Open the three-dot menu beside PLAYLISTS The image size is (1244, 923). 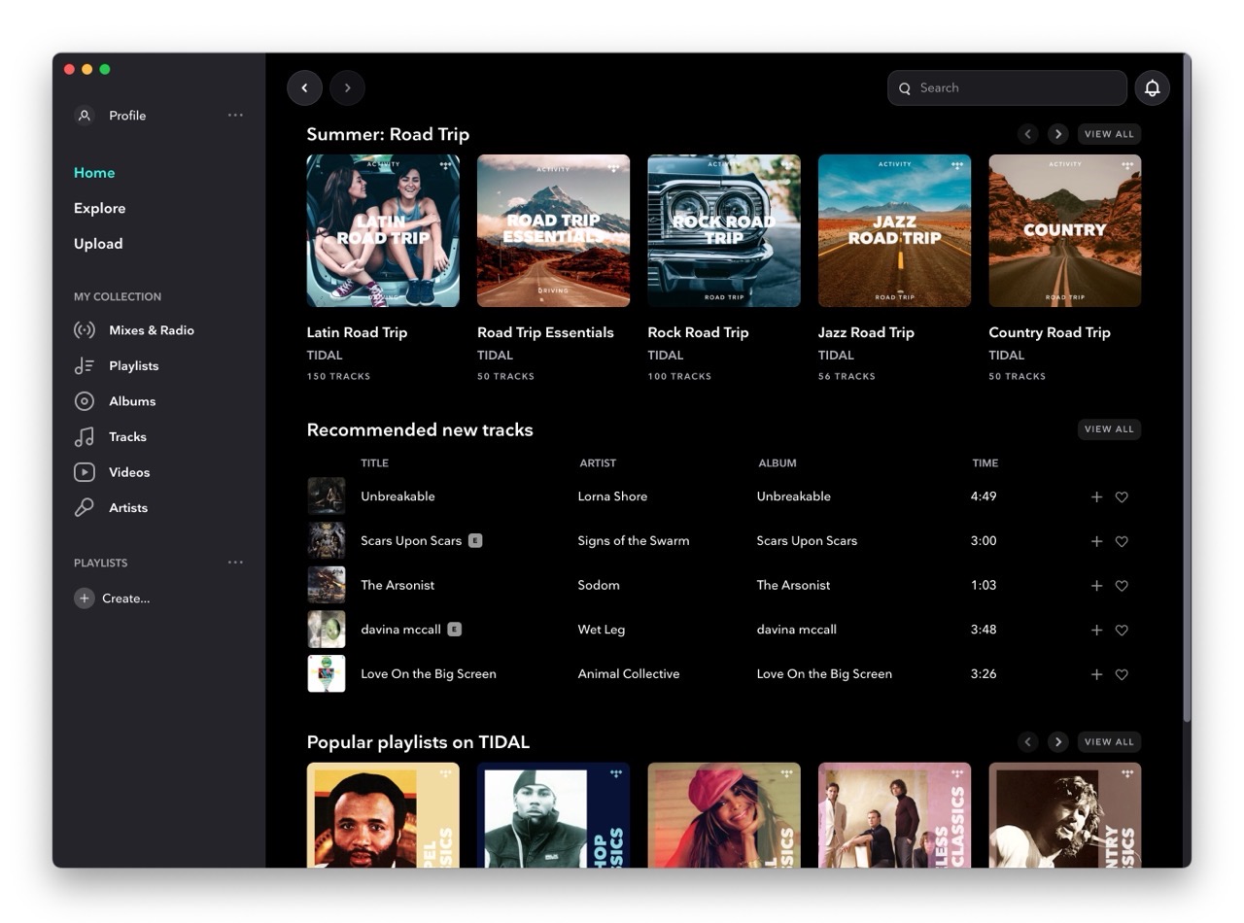click(x=235, y=563)
